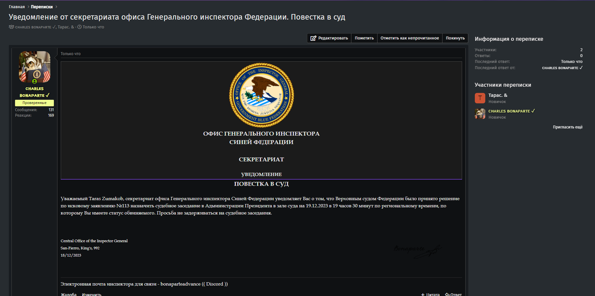Click the Информация о переписке heading
The image size is (595, 296).
(x=509, y=39)
